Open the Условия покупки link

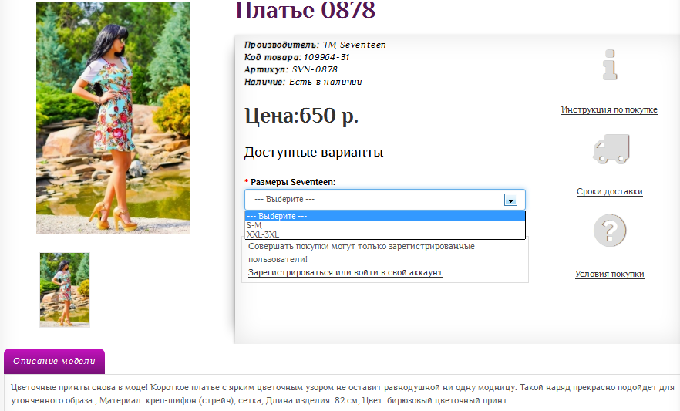coord(609,274)
